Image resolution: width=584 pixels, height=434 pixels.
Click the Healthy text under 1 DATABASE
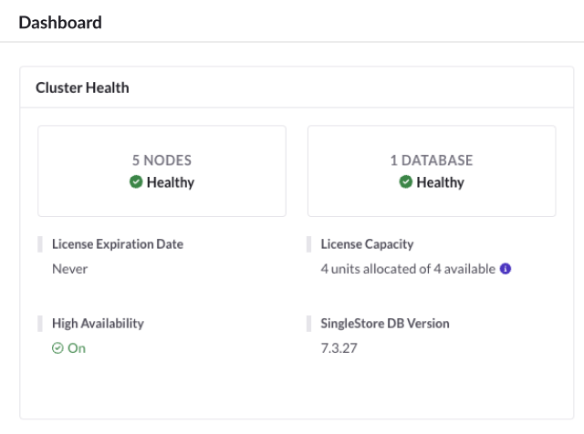pos(440,182)
